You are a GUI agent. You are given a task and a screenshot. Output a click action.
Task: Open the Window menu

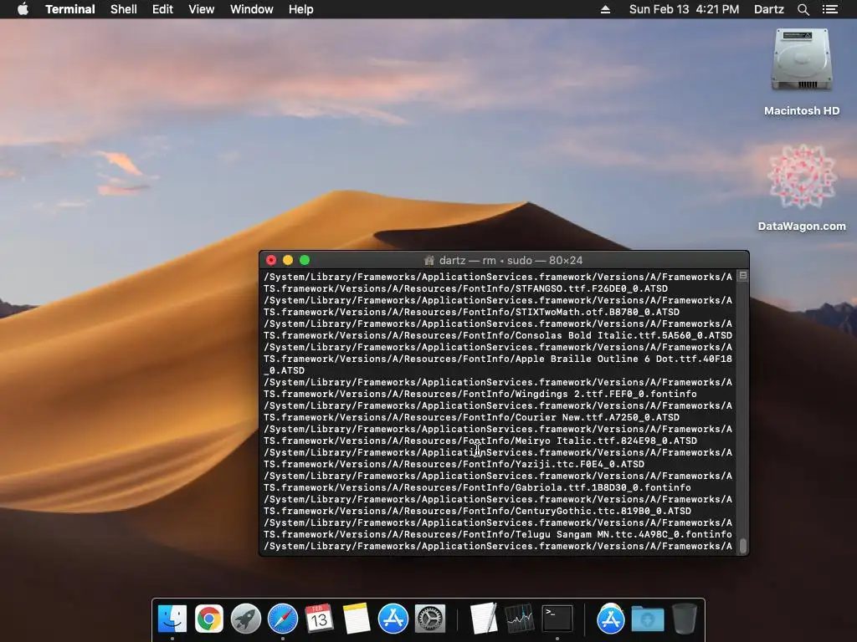(251, 9)
